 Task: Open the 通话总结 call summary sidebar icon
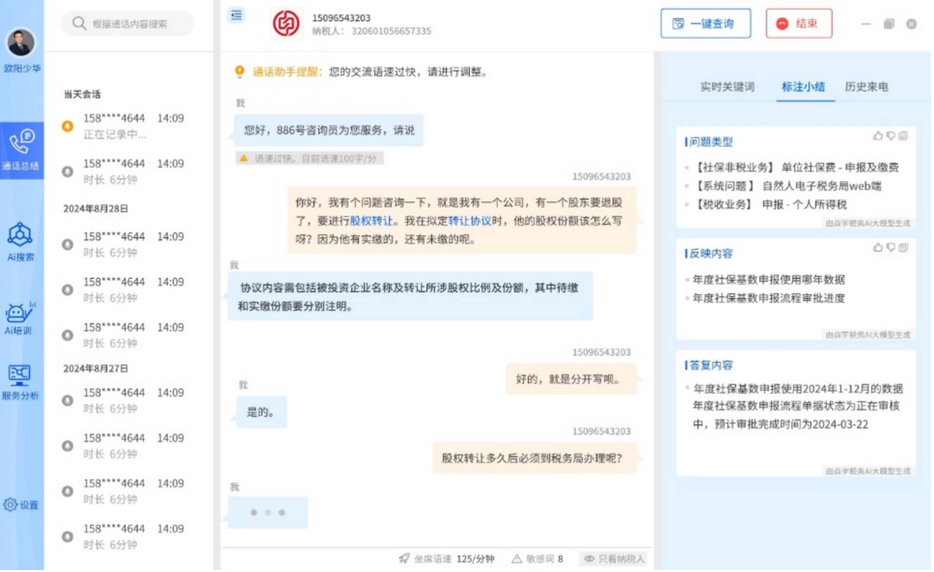tap(21, 150)
